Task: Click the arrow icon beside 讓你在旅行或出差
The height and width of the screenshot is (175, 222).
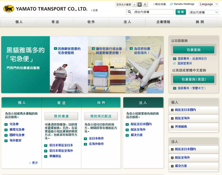Action: [93, 49]
